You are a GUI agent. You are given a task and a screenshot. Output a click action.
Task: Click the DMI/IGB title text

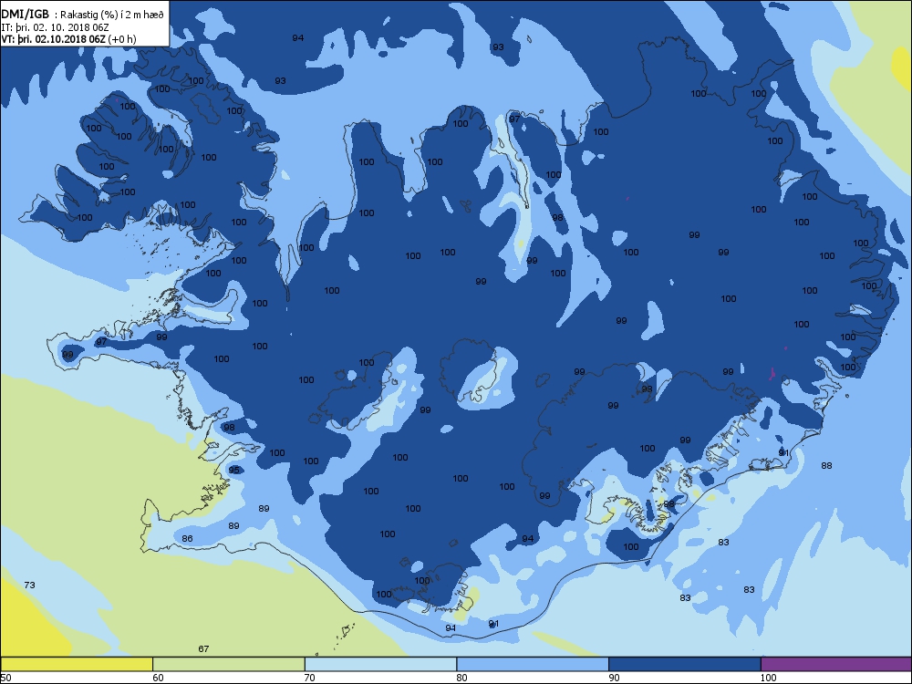pos(25,15)
